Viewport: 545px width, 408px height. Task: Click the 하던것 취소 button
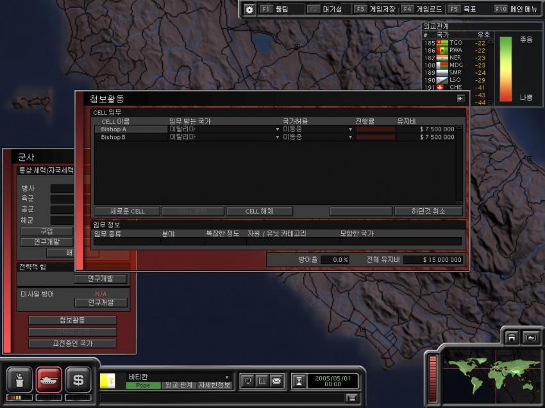pos(428,211)
